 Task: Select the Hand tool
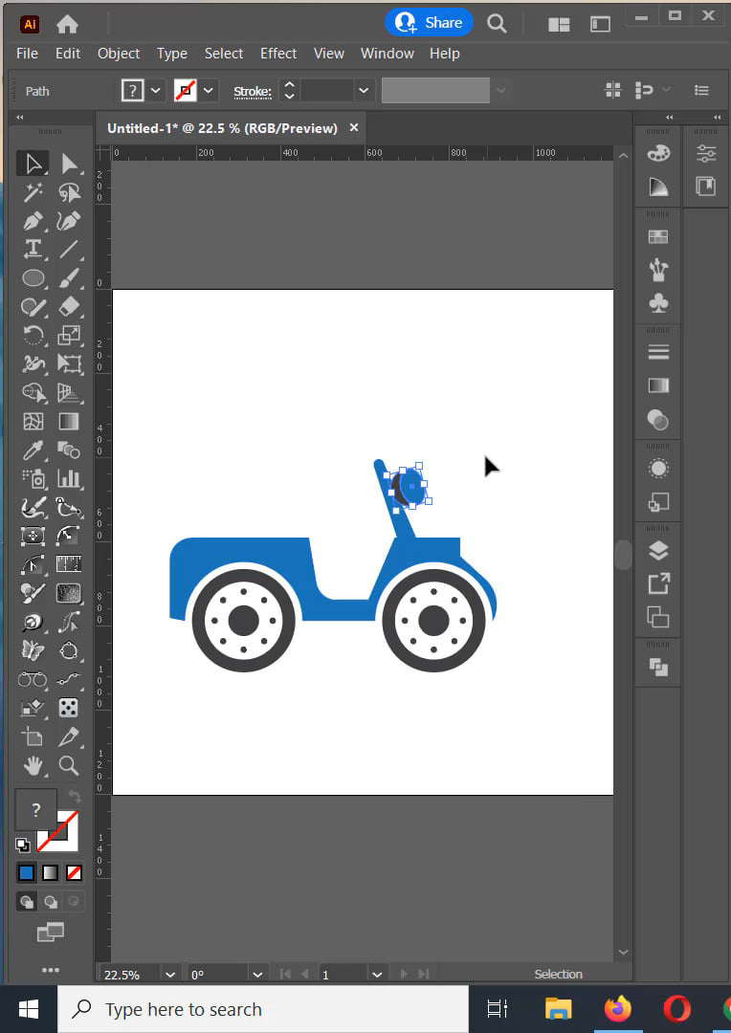click(33, 765)
